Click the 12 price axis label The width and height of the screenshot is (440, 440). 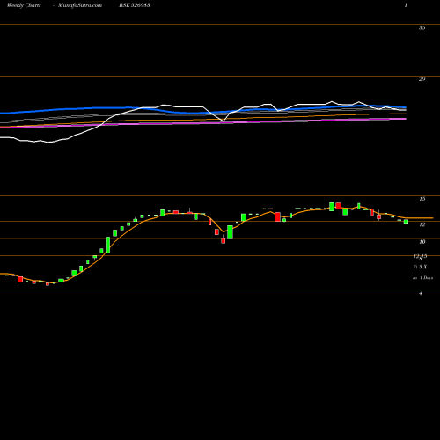pyautogui.click(x=422, y=224)
